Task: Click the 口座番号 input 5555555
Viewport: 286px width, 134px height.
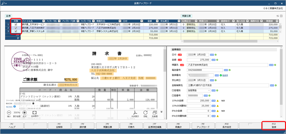Action: 195,96
